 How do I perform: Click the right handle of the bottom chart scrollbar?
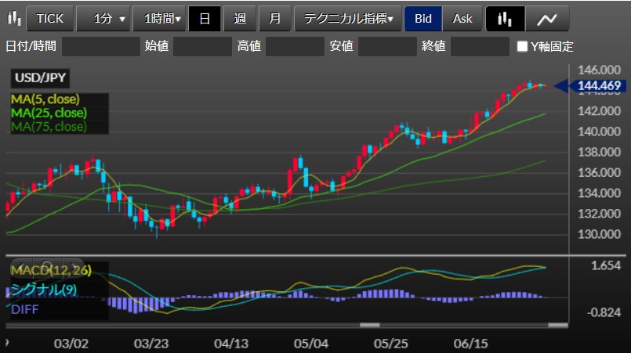(557, 325)
